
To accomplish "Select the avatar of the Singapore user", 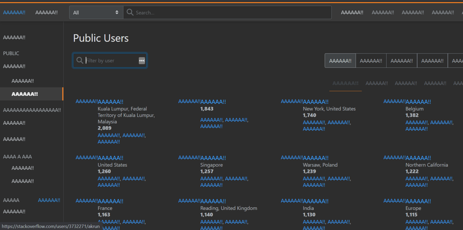I will click(189, 157).
